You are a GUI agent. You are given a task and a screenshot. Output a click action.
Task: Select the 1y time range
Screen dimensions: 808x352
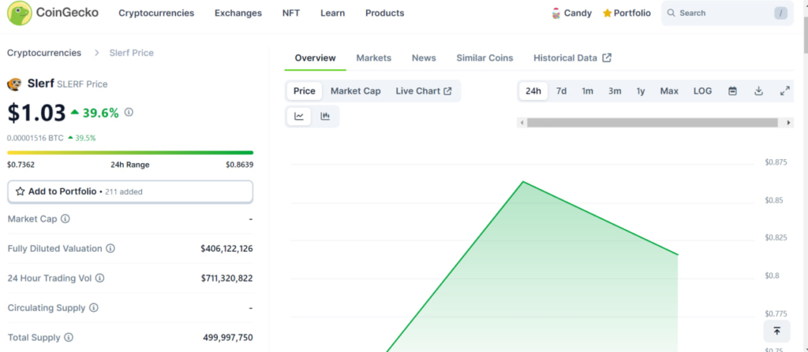pyautogui.click(x=641, y=91)
